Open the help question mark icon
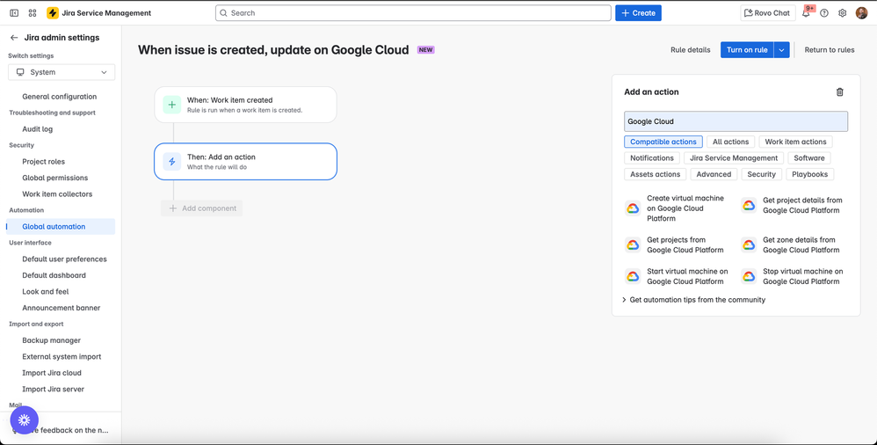Screen dimensions: 877x445 click(824, 13)
